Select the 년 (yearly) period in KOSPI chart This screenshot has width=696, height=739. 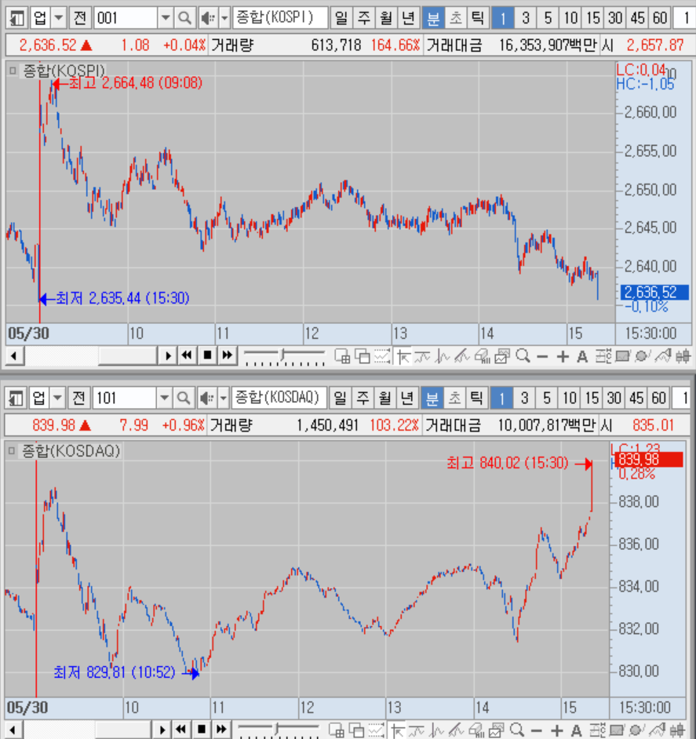[x=408, y=18]
